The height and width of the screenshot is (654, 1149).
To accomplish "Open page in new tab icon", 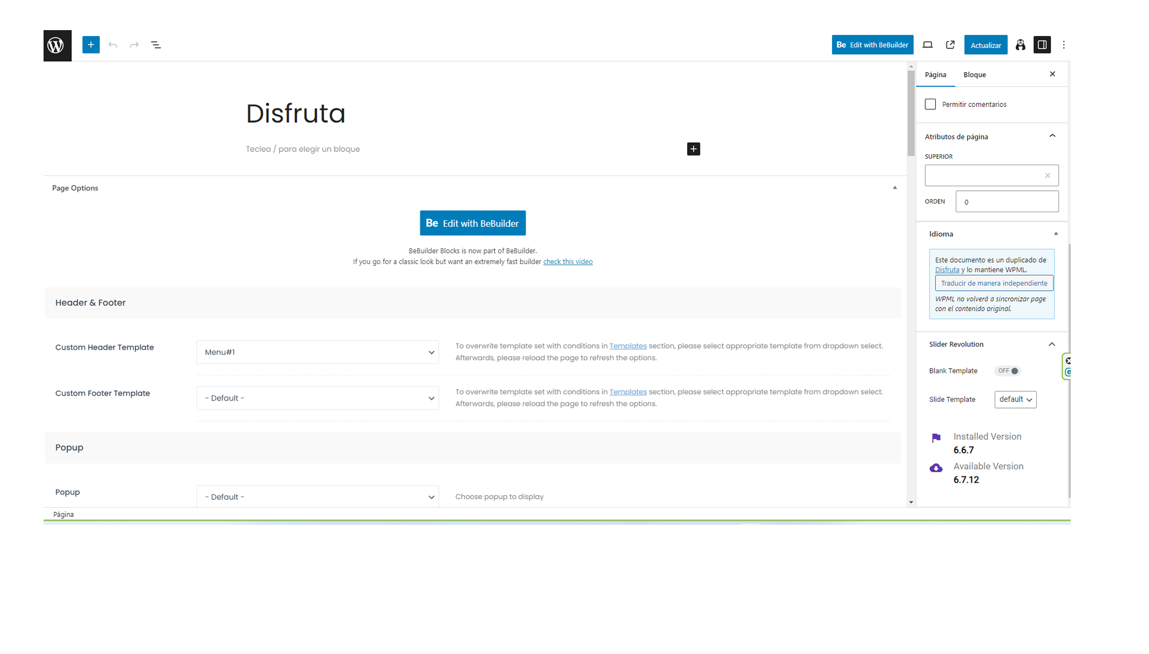I will click(950, 45).
